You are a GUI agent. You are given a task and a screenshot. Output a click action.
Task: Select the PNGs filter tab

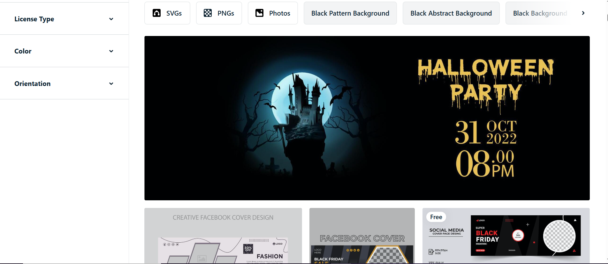pos(219,13)
